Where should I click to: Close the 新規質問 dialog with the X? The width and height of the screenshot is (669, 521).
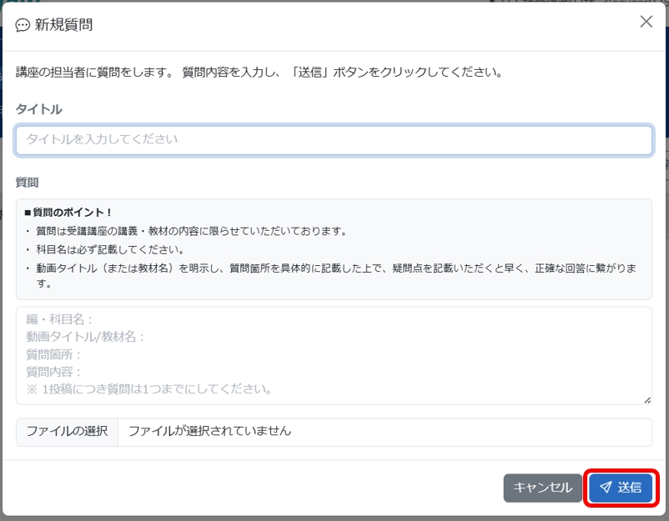(646, 23)
